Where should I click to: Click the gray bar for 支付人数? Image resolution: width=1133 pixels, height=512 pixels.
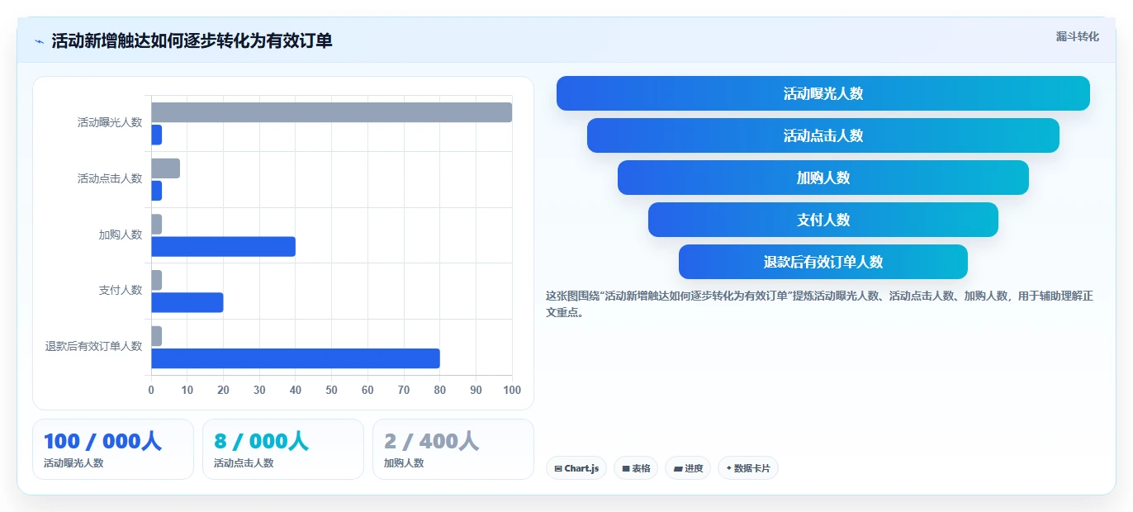tap(156, 280)
